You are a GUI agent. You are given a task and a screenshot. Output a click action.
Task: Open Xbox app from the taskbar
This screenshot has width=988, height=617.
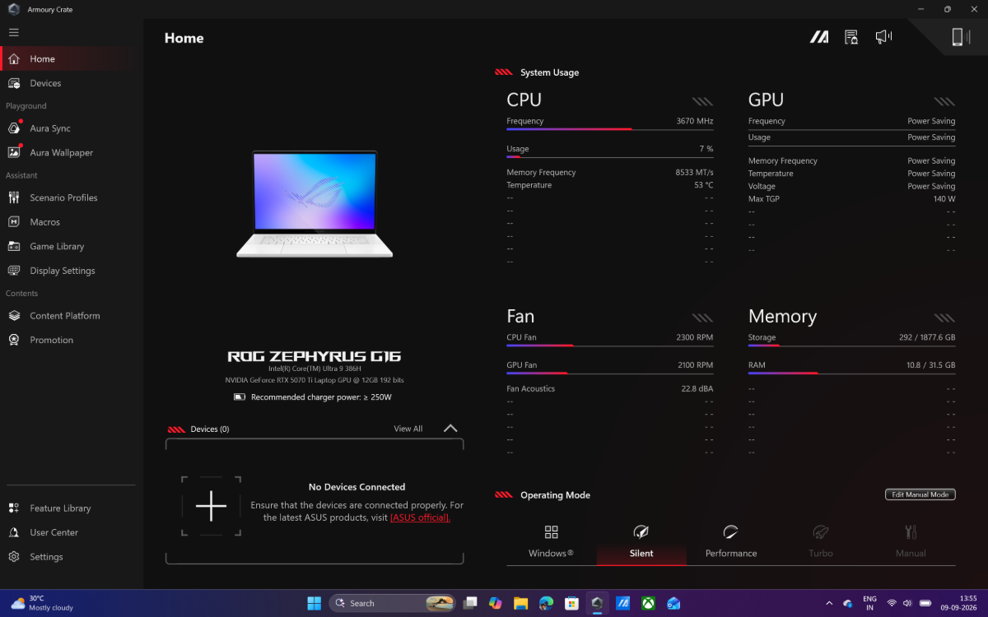649,603
